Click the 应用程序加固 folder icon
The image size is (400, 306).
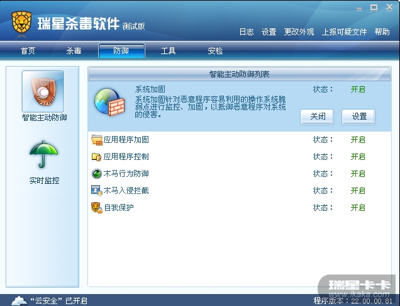point(97,140)
